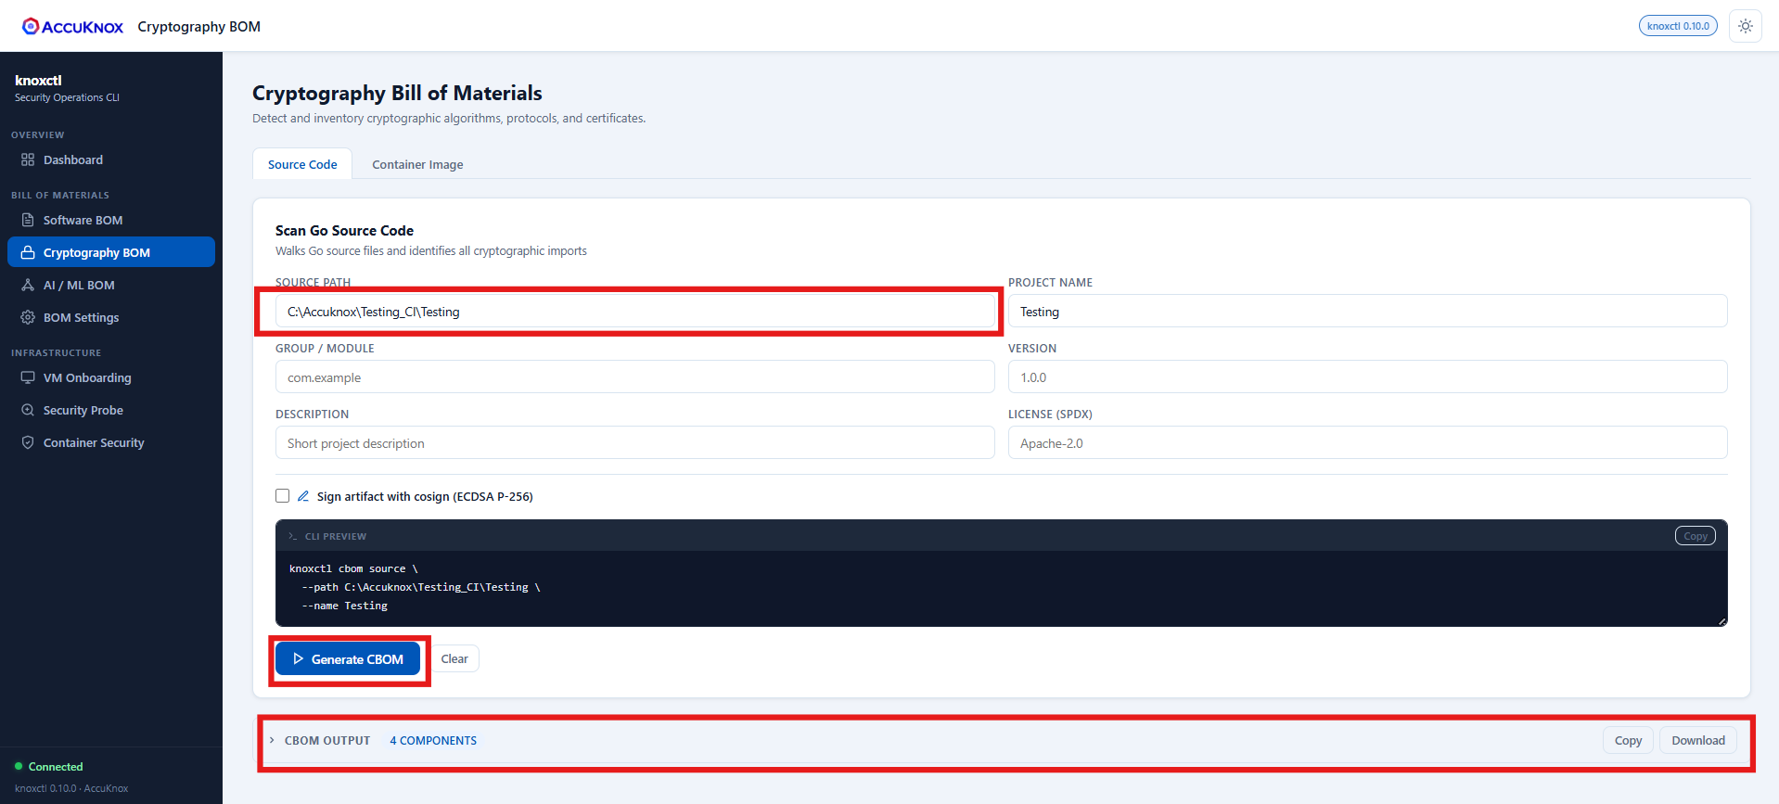Click the Dashboard grid icon
1779x804 pixels.
coord(28,160)
